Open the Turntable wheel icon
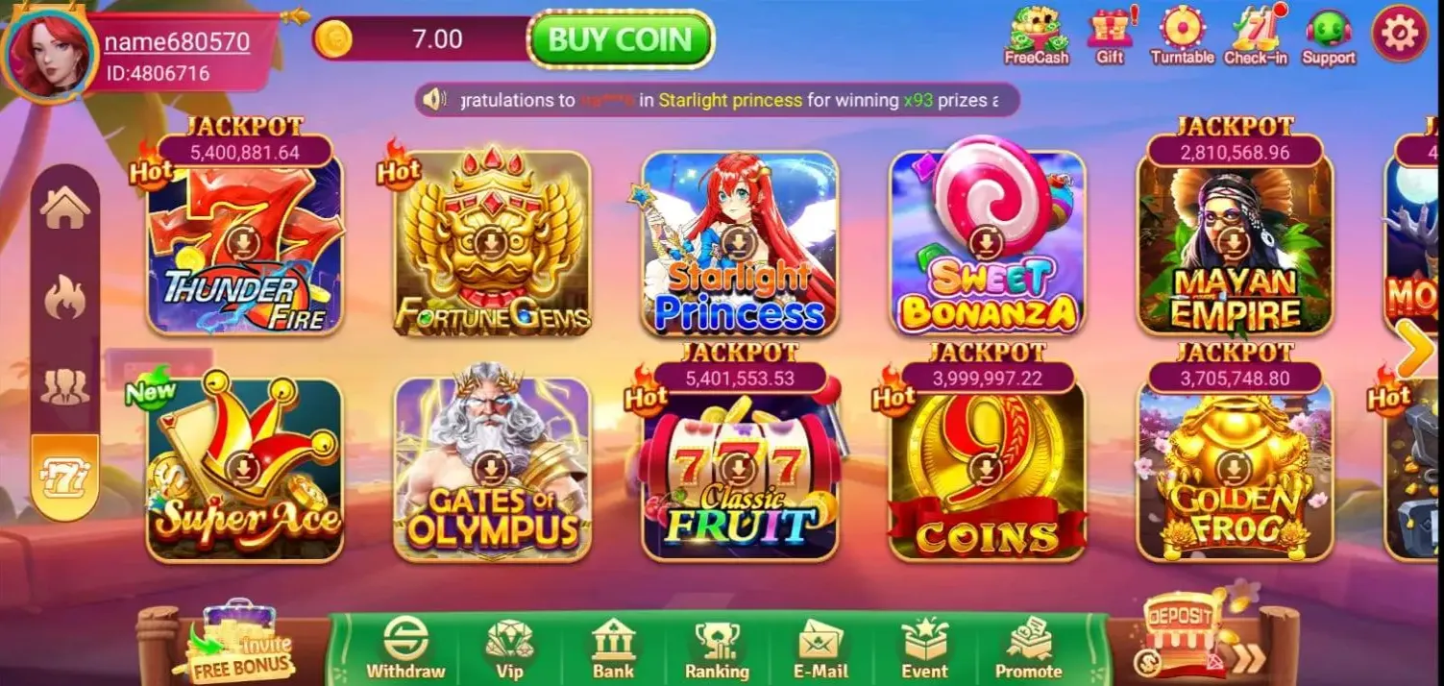This screenshot has height=686, width=1444. click(x=1183, y=36)
